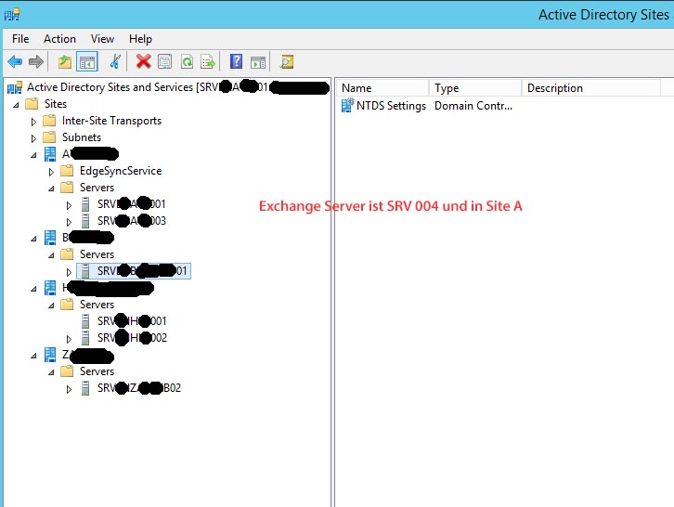The height and width of the screenshot is (507, 674).
Task: Toggle Show/Hide Console Tree toolbar icon
Action: (87, 62)
